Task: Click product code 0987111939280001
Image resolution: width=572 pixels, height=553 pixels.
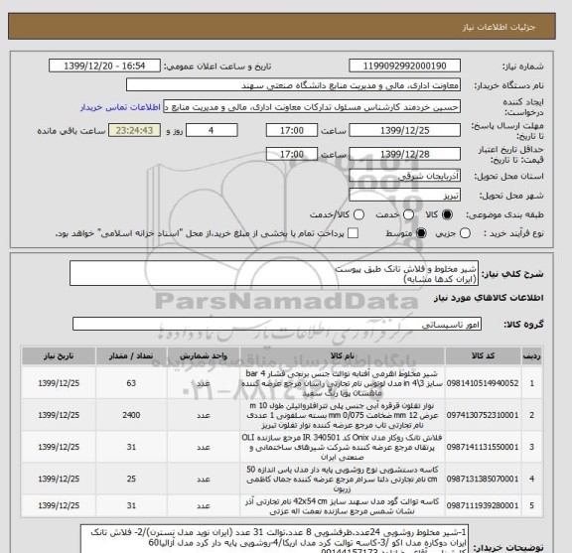Action: click(x=483, y=505)
